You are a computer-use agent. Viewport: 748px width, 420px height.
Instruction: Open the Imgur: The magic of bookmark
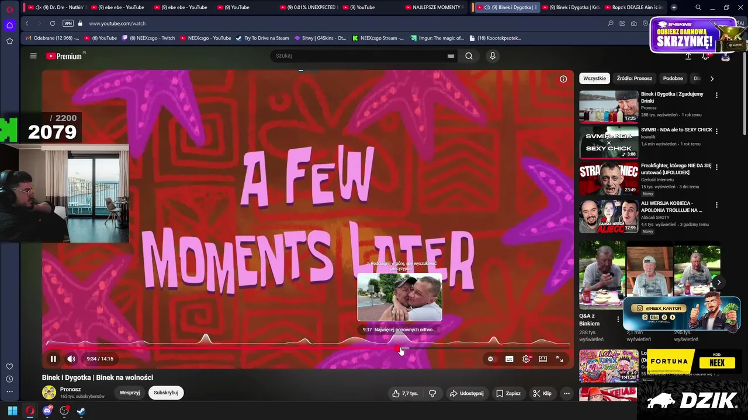pos(437,38)
